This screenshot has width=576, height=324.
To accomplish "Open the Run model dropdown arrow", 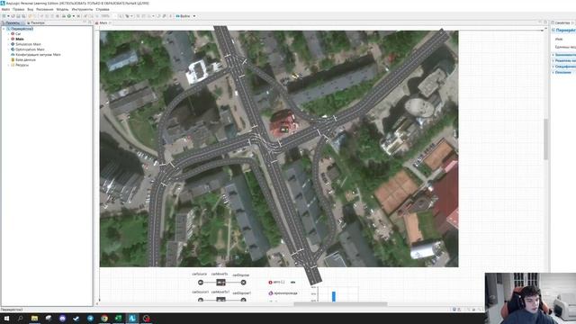I will point(74,16).
